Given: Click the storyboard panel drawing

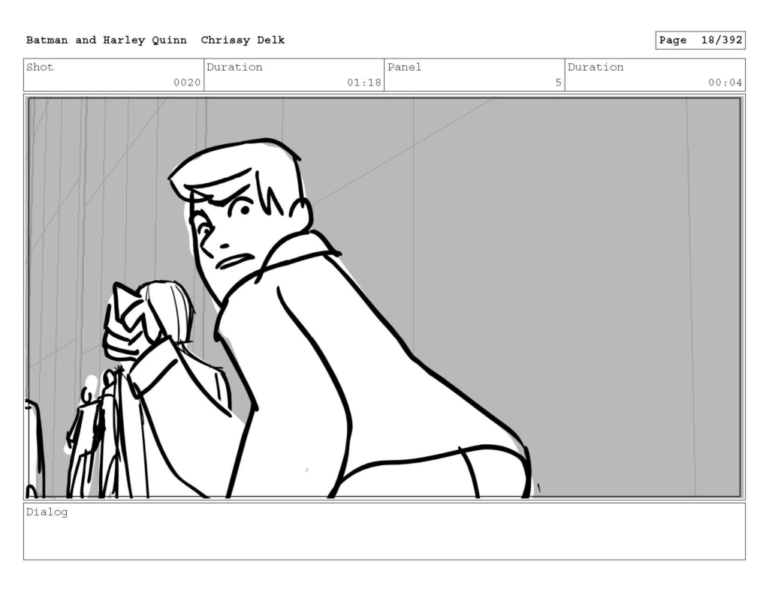Looking at the screenshot, I should [384, 297].
